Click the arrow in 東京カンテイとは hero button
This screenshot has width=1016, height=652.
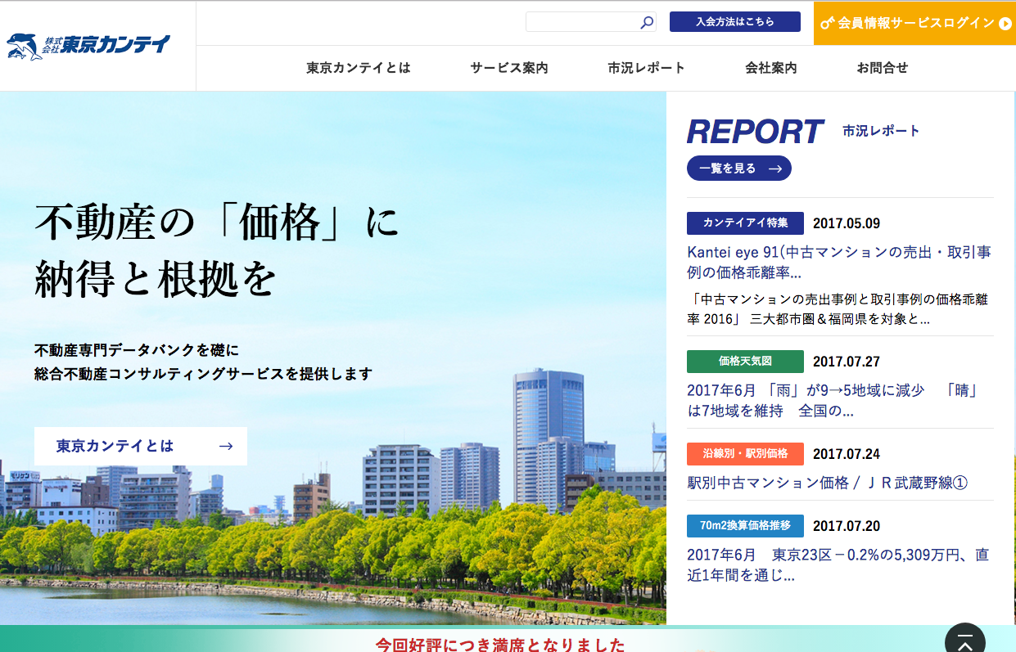(226, 446)
